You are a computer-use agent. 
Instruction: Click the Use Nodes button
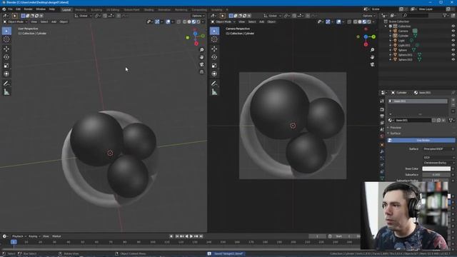click(x=421, y=141)
